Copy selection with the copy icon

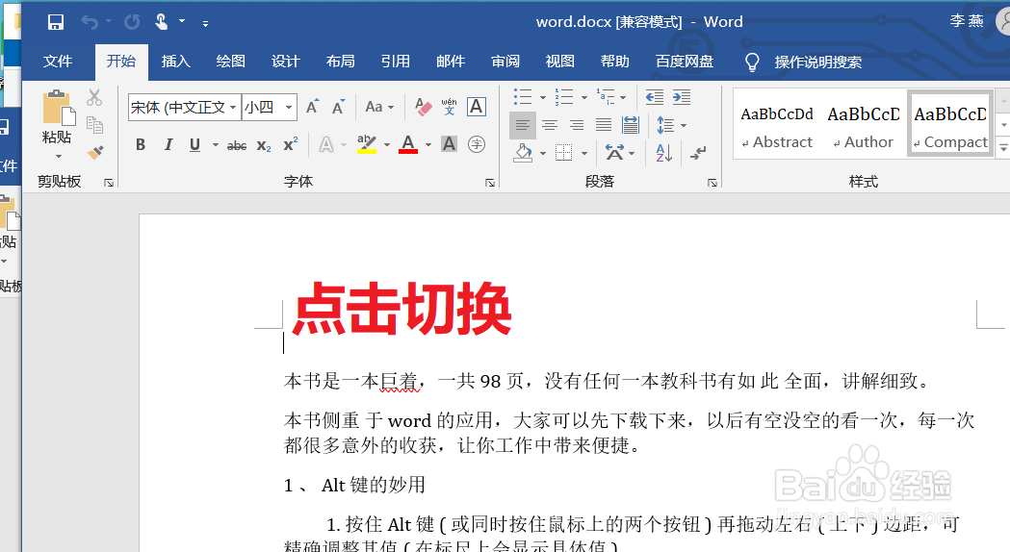click(94, 125)
